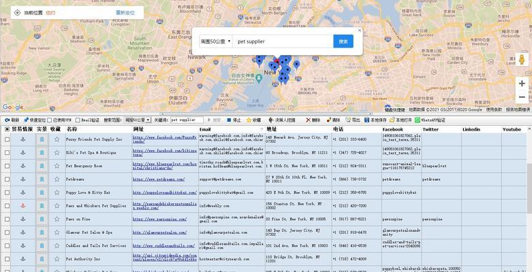Click the 清除 clear icon

pos(328,120)
